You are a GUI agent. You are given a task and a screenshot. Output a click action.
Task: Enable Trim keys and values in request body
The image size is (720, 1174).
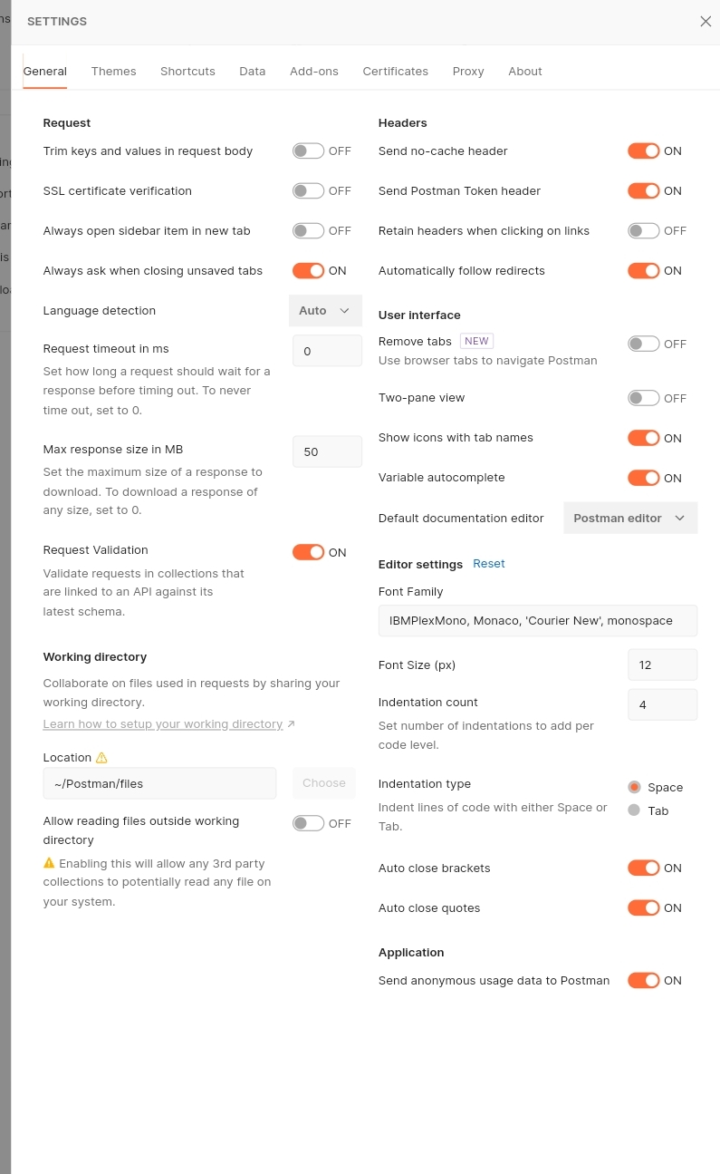(307, 150)
